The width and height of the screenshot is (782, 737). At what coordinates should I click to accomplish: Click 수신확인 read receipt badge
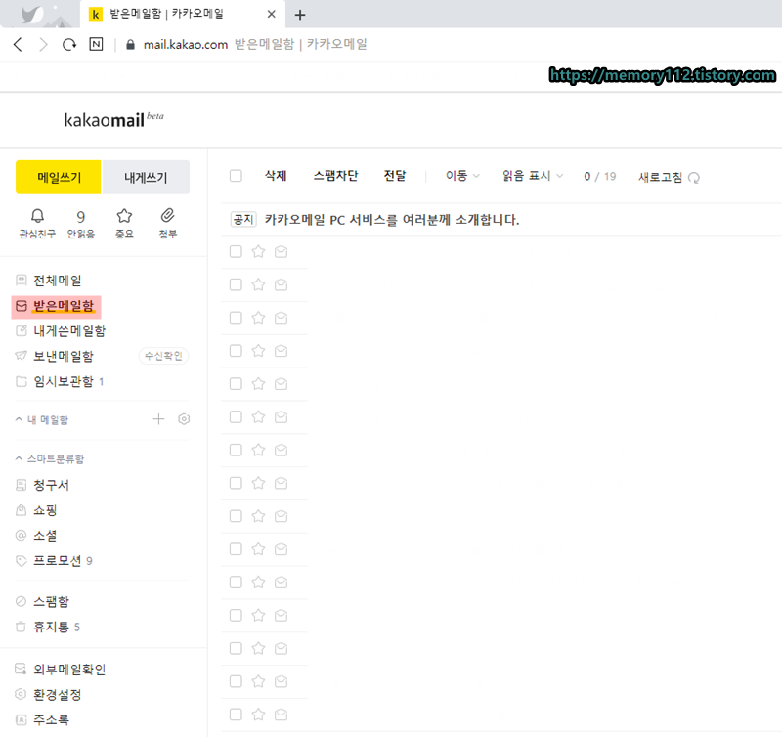(163, 356)
